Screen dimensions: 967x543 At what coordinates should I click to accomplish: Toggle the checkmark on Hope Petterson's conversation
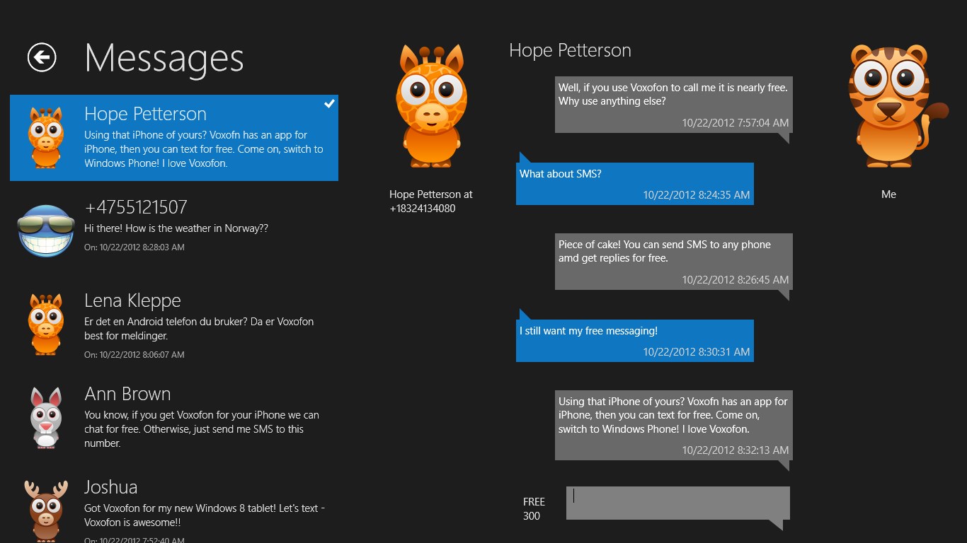tap(329, 104)
